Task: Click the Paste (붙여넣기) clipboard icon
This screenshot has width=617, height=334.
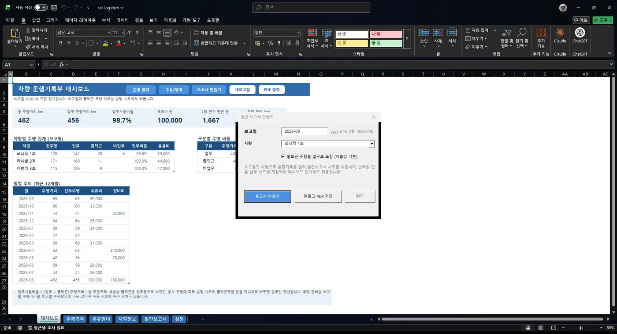Action: (x=15, y=33)
